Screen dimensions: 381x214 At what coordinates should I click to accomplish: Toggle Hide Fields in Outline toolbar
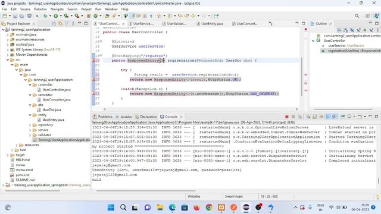tap(352, 30)
